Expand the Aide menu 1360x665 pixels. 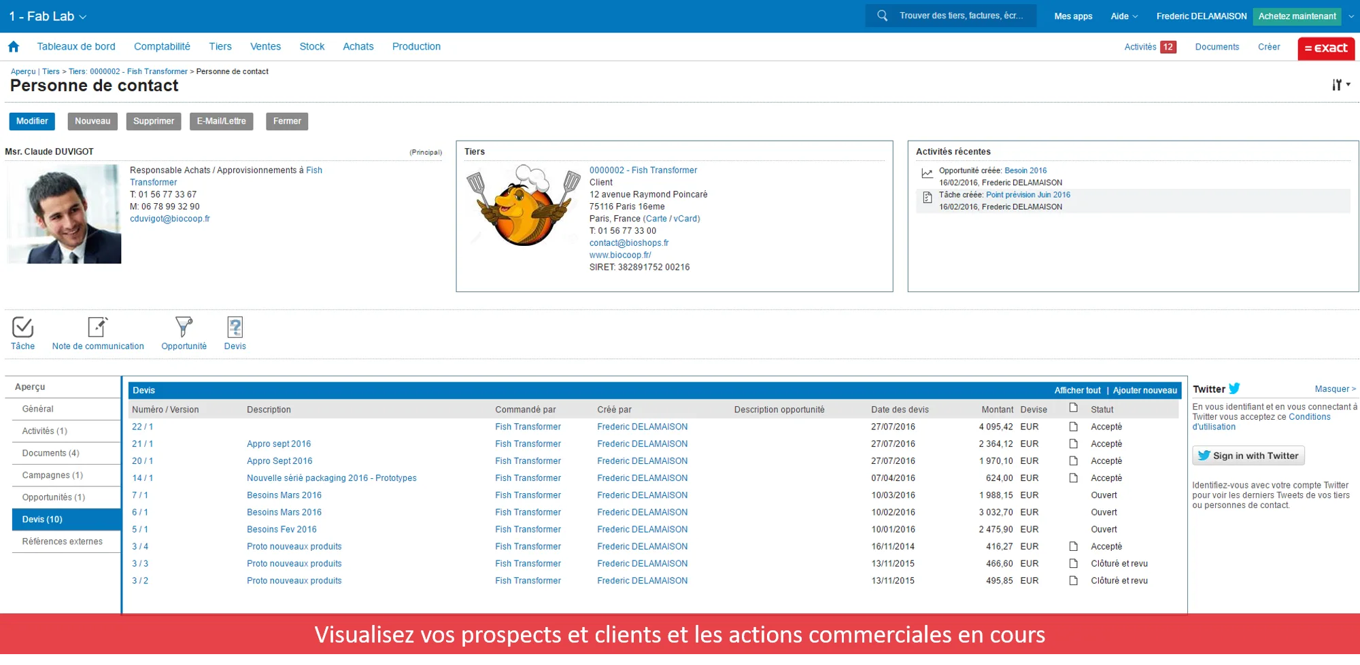click(x=1124, y=16)
